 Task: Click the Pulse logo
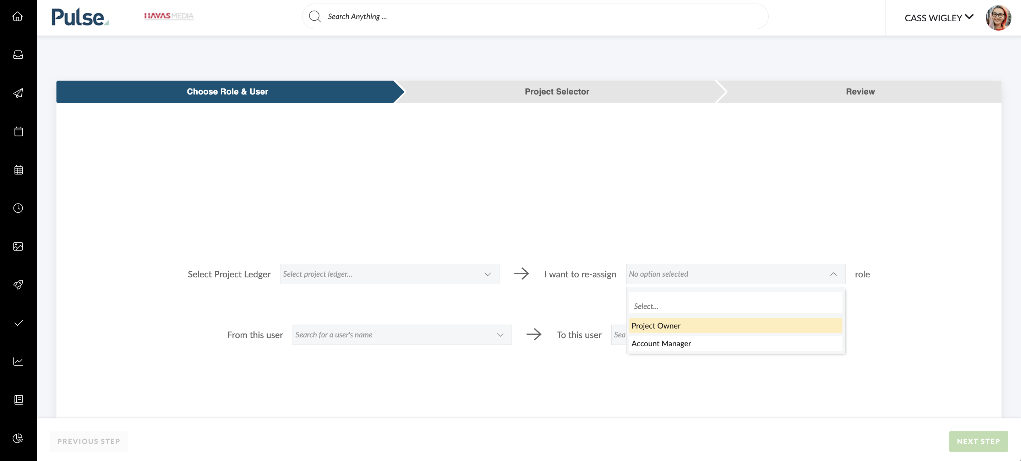pyautogui.click(x=80, y=17)
